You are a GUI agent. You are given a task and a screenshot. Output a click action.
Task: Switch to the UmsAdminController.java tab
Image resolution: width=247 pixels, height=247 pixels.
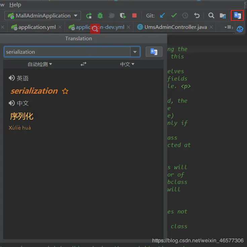[175, 27]
